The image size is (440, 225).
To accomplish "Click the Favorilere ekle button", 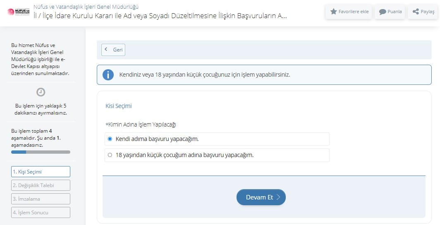I will 349,12.
